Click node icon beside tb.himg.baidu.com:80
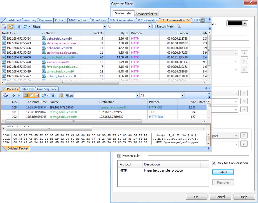 tap(44, 76)
